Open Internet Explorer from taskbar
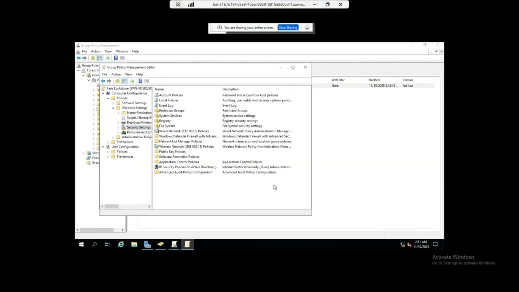Image resolution: width=519 pixels, height=292 pixels. (x=121, y=245)
